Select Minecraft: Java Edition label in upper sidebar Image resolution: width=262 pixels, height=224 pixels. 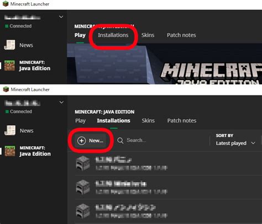coord(35,66)
